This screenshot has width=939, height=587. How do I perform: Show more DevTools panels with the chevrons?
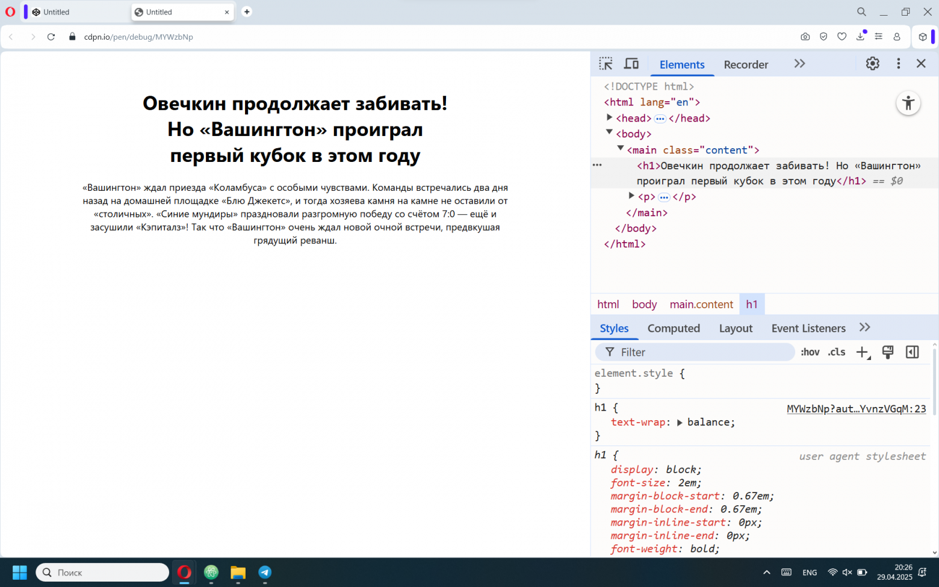click(x=799, y=64)
